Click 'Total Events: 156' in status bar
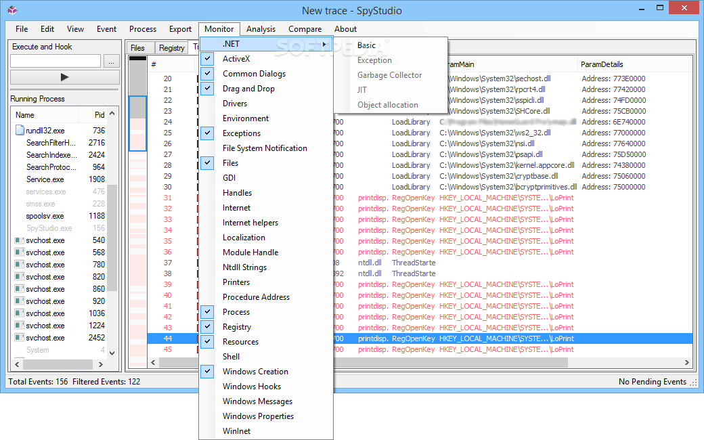This screenshot has height=440, width=704. [x=38, y=382]
